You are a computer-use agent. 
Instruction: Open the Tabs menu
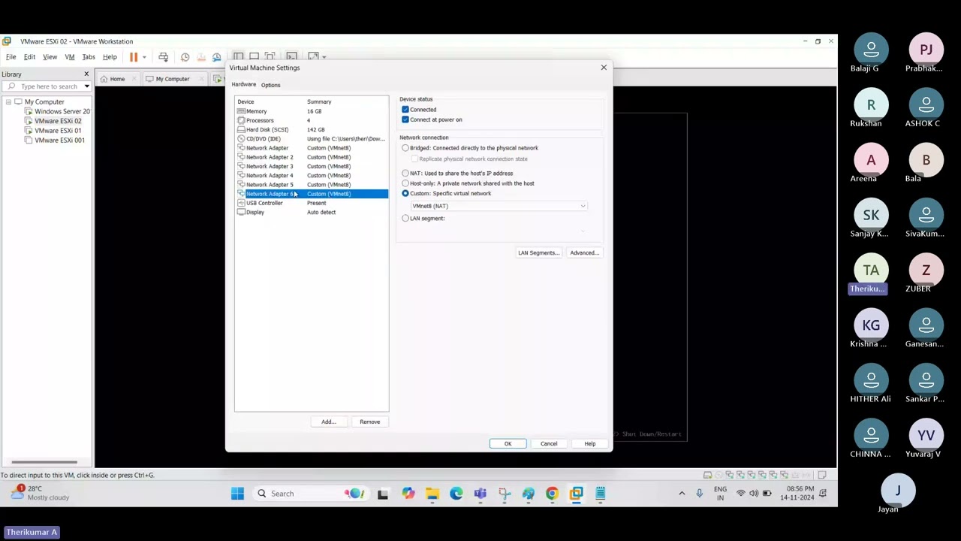[89, 57]
